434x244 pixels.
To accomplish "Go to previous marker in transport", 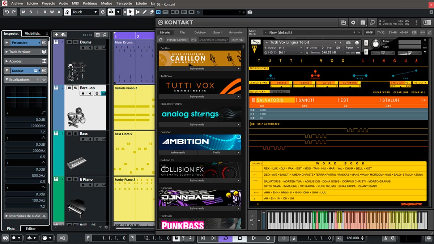I will (203, 238).
